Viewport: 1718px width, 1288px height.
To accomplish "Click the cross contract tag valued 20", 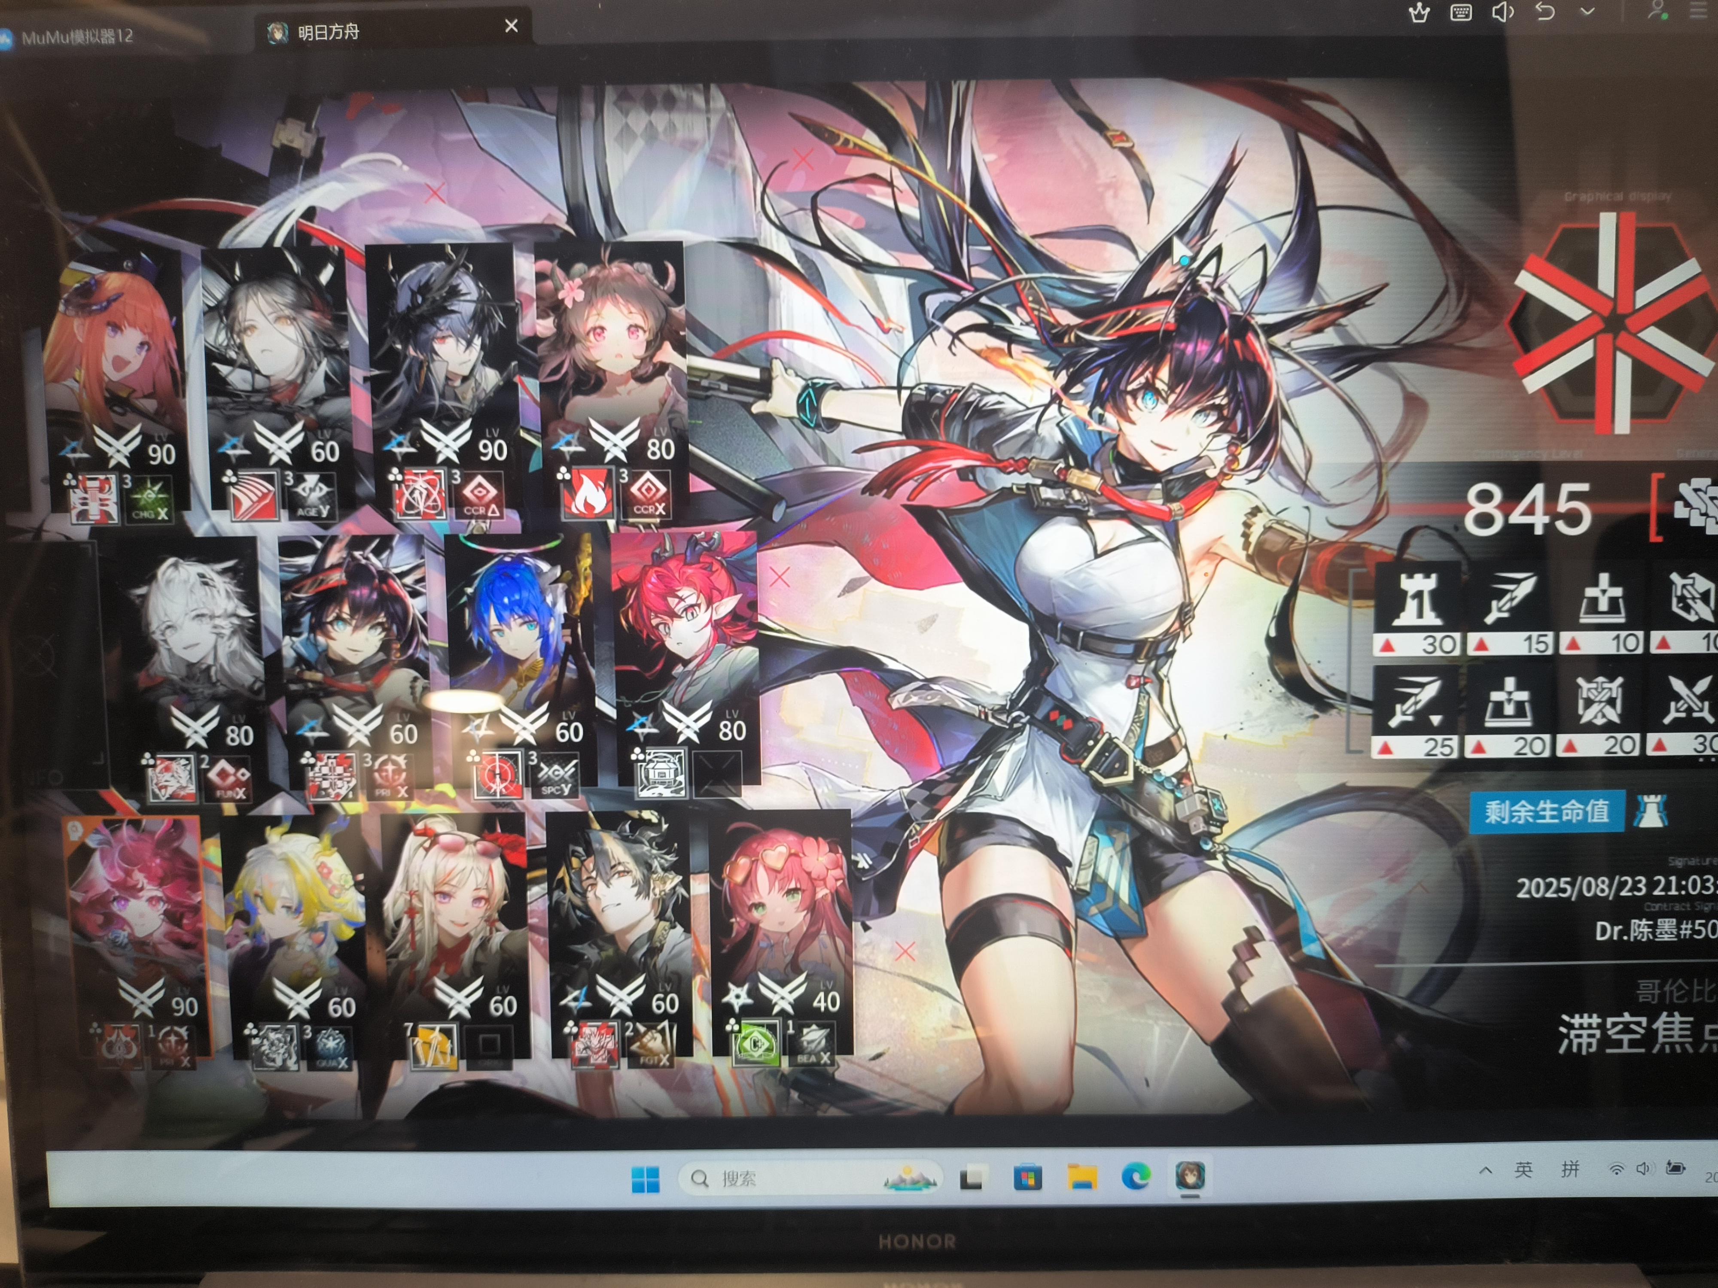I will click(x=1508, y=713).
